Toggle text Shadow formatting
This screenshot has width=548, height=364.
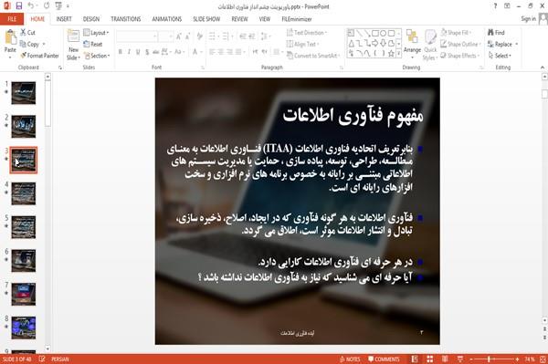[x=147, y=52]
